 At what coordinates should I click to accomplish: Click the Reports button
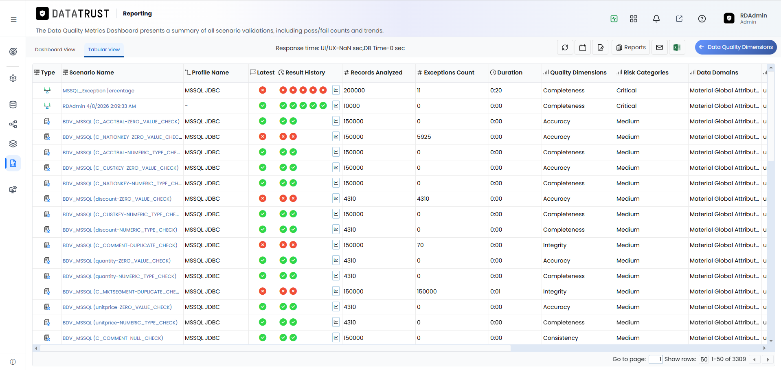tap(631, 47)
